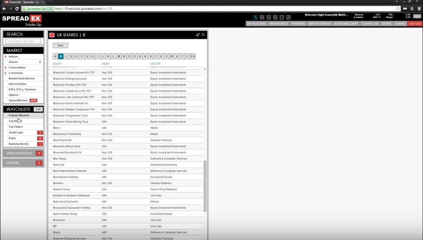Open the Chrome hamburger menu
423x240 pixels.
tap(419, 9)
